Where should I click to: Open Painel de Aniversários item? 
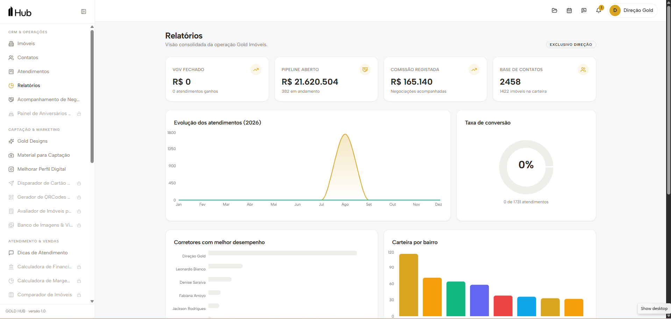point(45,114)
